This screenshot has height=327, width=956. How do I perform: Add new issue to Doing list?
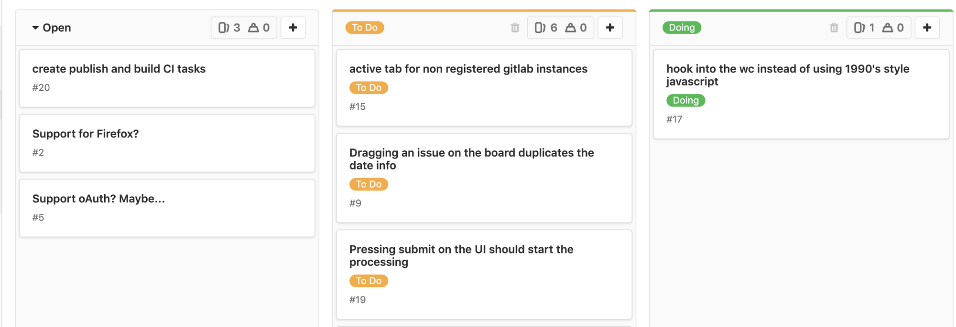pyautogui.click(x=927, y=28)
